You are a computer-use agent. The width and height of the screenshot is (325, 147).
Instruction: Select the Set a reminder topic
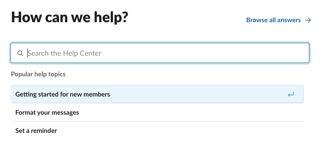(x=157, y=130)
